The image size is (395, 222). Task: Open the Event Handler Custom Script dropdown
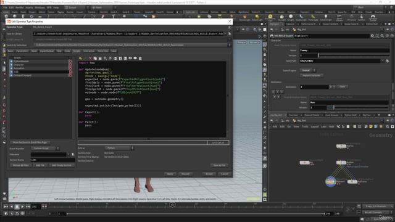[x=45, y=149]
